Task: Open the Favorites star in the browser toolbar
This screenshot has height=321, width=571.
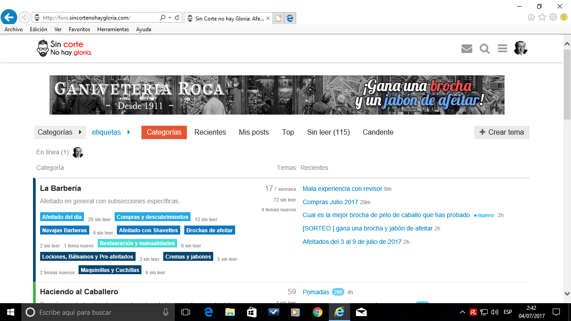Action: (542, 17)
